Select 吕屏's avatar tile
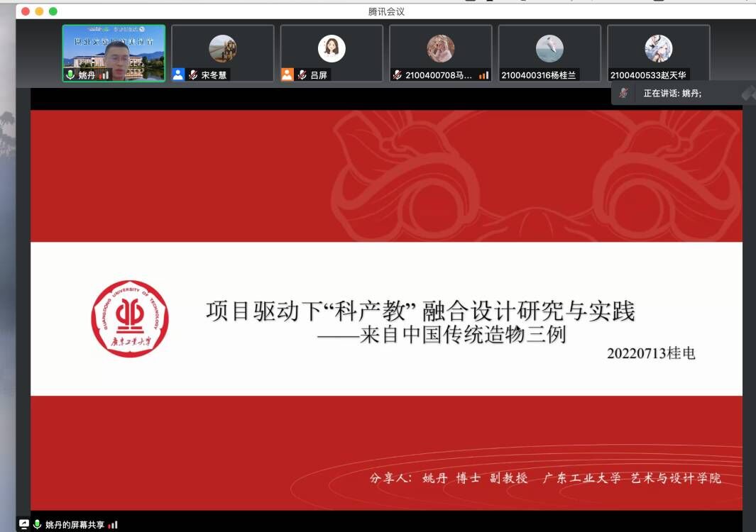This screenshot has height=532, width=756. pyautogui.click(x=332, y=50)
